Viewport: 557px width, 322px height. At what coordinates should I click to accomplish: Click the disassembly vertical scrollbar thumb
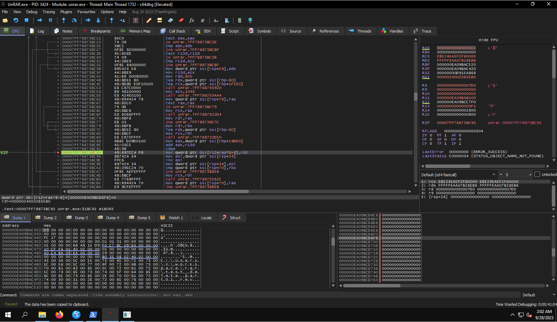(x=416, y=96)
